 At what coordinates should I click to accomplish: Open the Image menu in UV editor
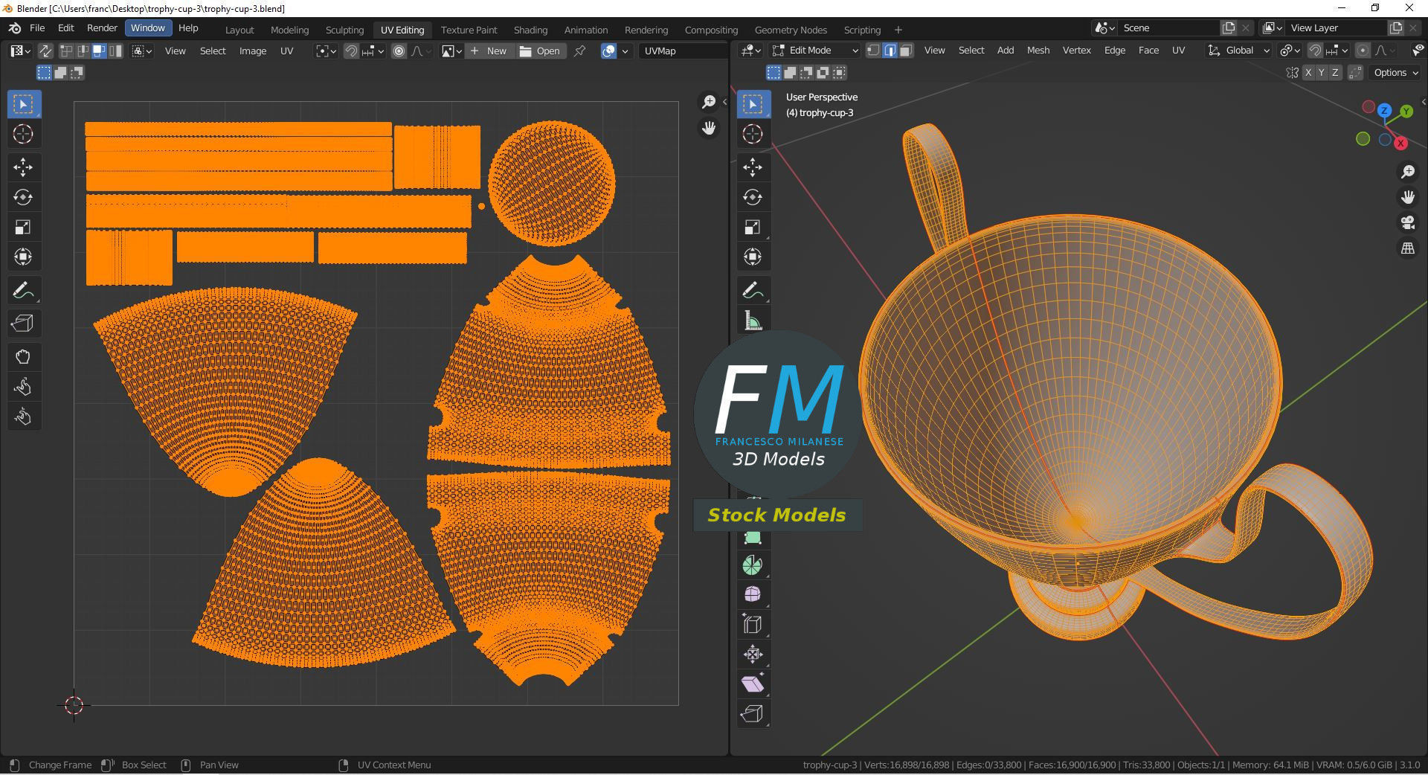252,51
